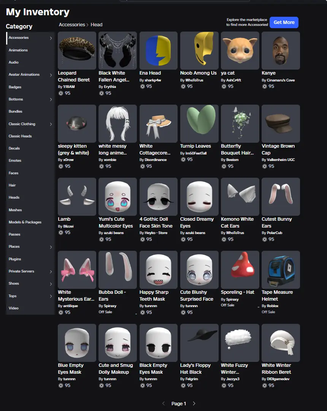Image resolution: width=327 pixels, height=411 pixels.
Task: Click the Accessories breadcrumb link
Action: 72,25
